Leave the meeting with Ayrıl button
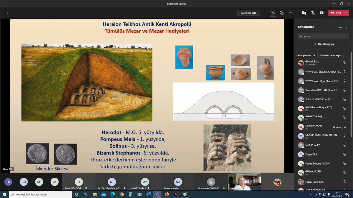The image size is (353, 198). tap(336, 13)
